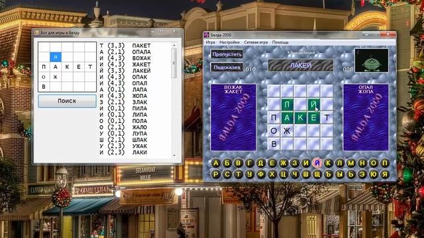The height and width of the screenshot is (238, 424).
Task: Pick letter Т on keyboard bottom row
Action: [x=238, y=175]
